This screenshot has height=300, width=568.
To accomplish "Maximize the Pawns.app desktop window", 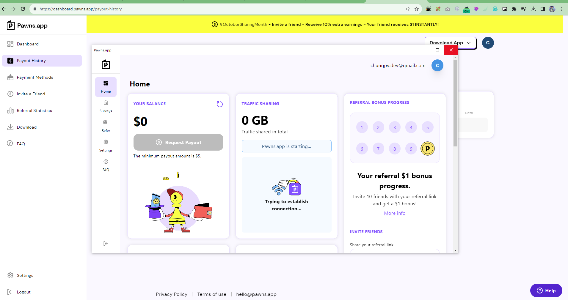I will pos(437,50).
